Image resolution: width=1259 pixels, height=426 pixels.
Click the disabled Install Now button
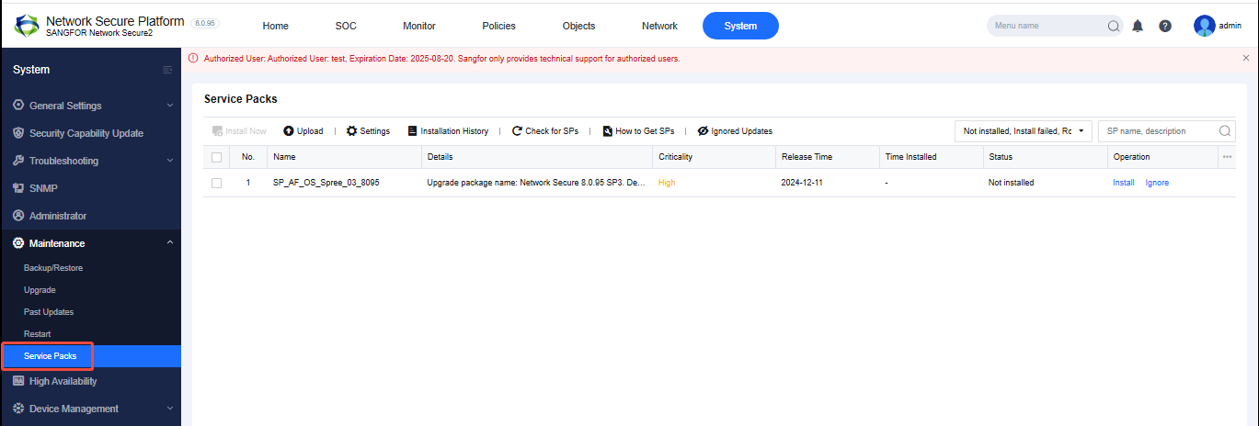point(239,131)
